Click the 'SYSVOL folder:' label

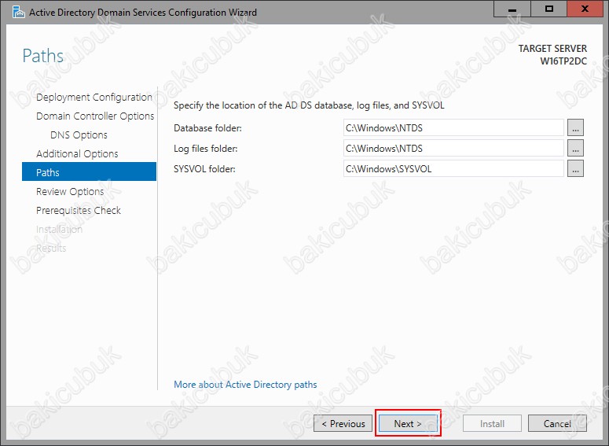point(204,169)
